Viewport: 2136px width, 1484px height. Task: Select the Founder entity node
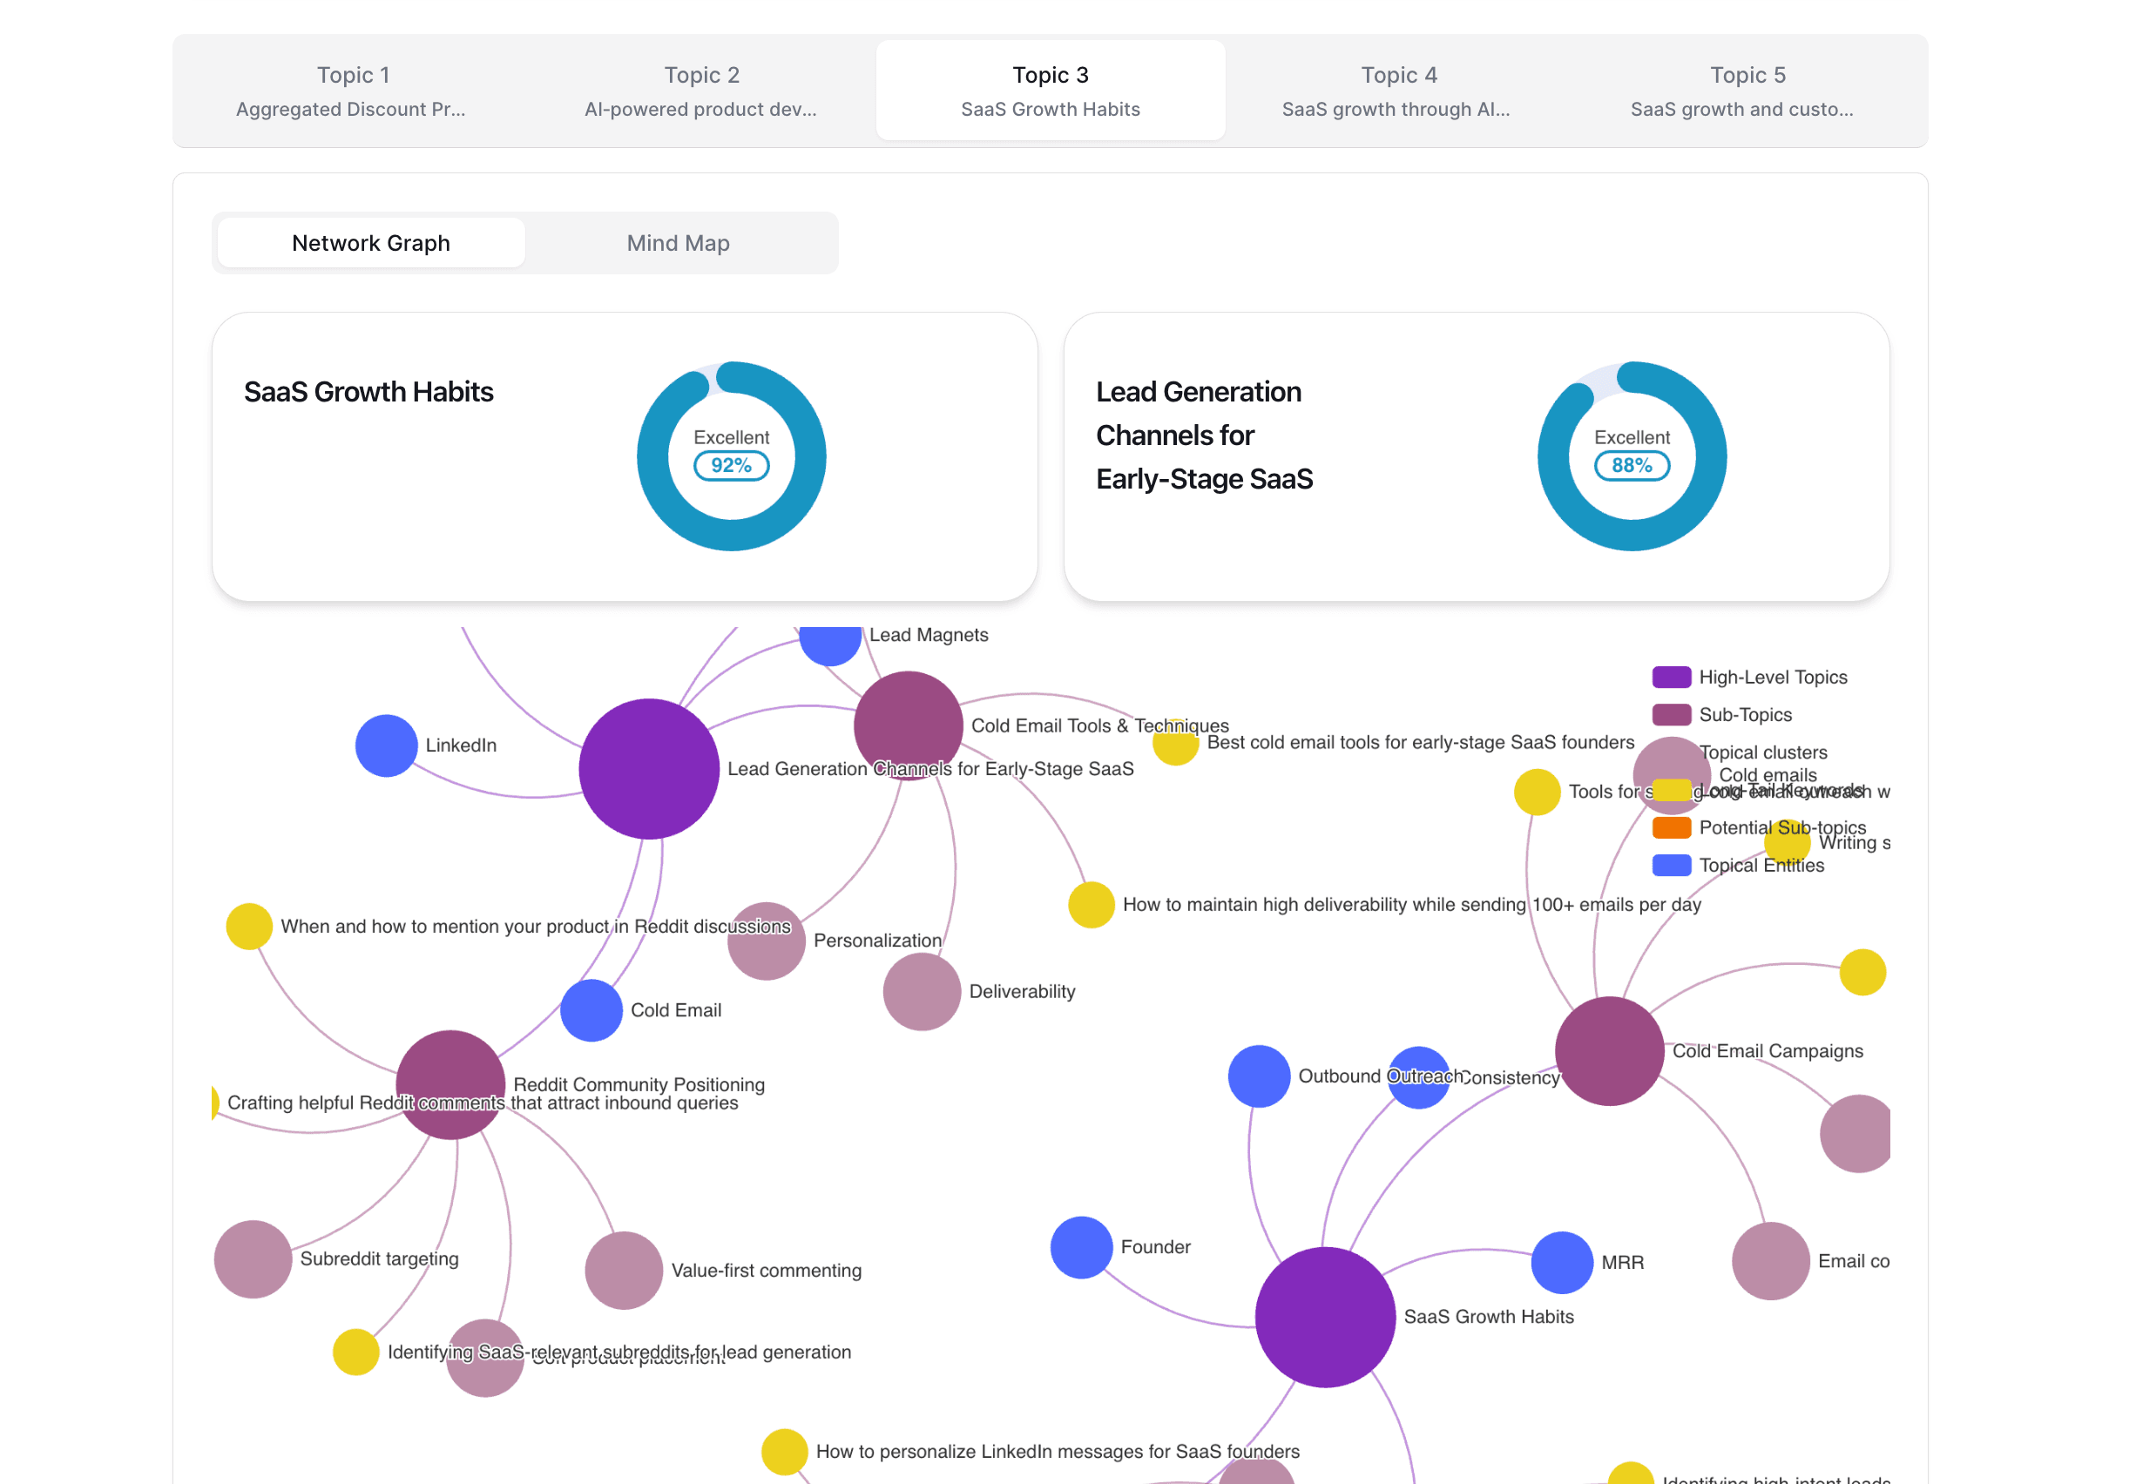click(1080, 1247)
